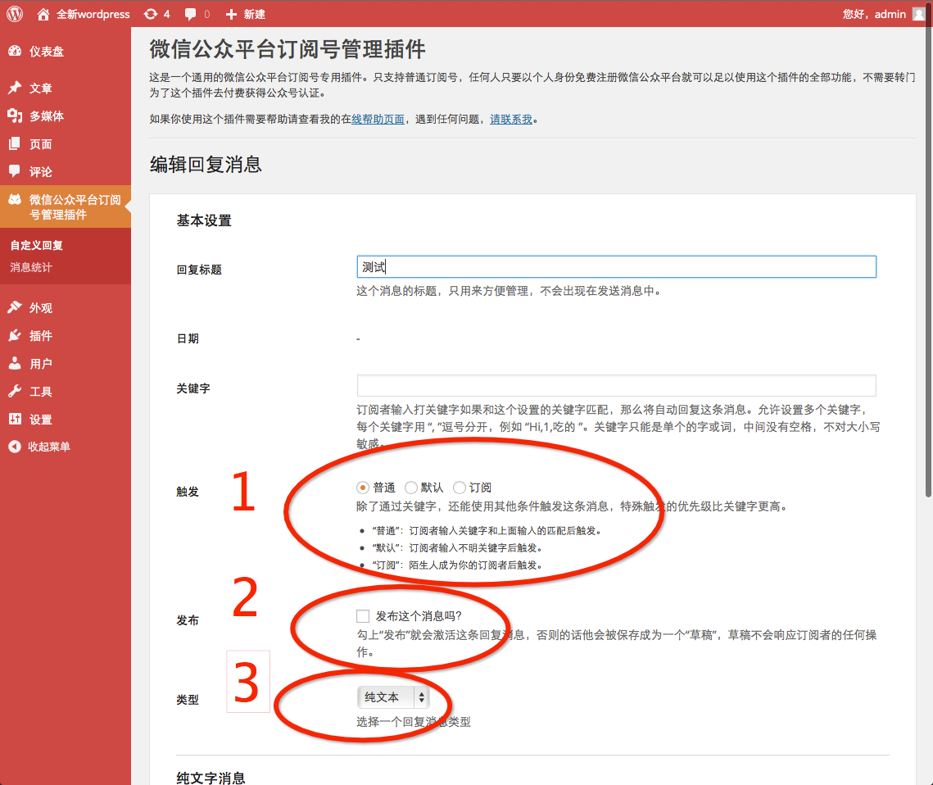Viewport: 933px width, 785px height.
Task: Click the 微信公众平台订阅号管理插件 sidebar label
Action: [75, 206]
